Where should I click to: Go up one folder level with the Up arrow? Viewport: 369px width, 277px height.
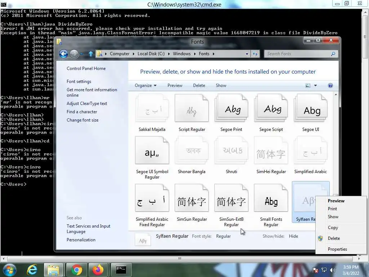click(x=90, y=54)
